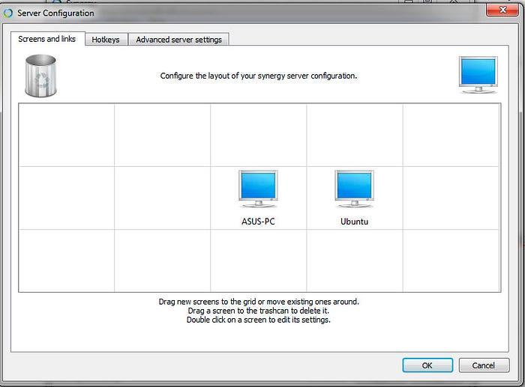Click the ASUS-PC label text
This screenshot has height=387, width=525.
(258, 222)
